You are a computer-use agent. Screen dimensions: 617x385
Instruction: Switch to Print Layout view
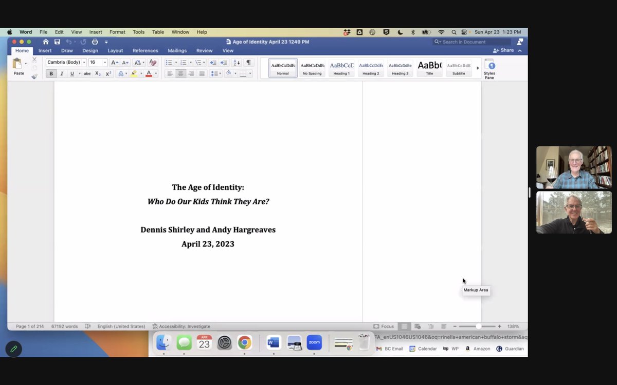405,326
